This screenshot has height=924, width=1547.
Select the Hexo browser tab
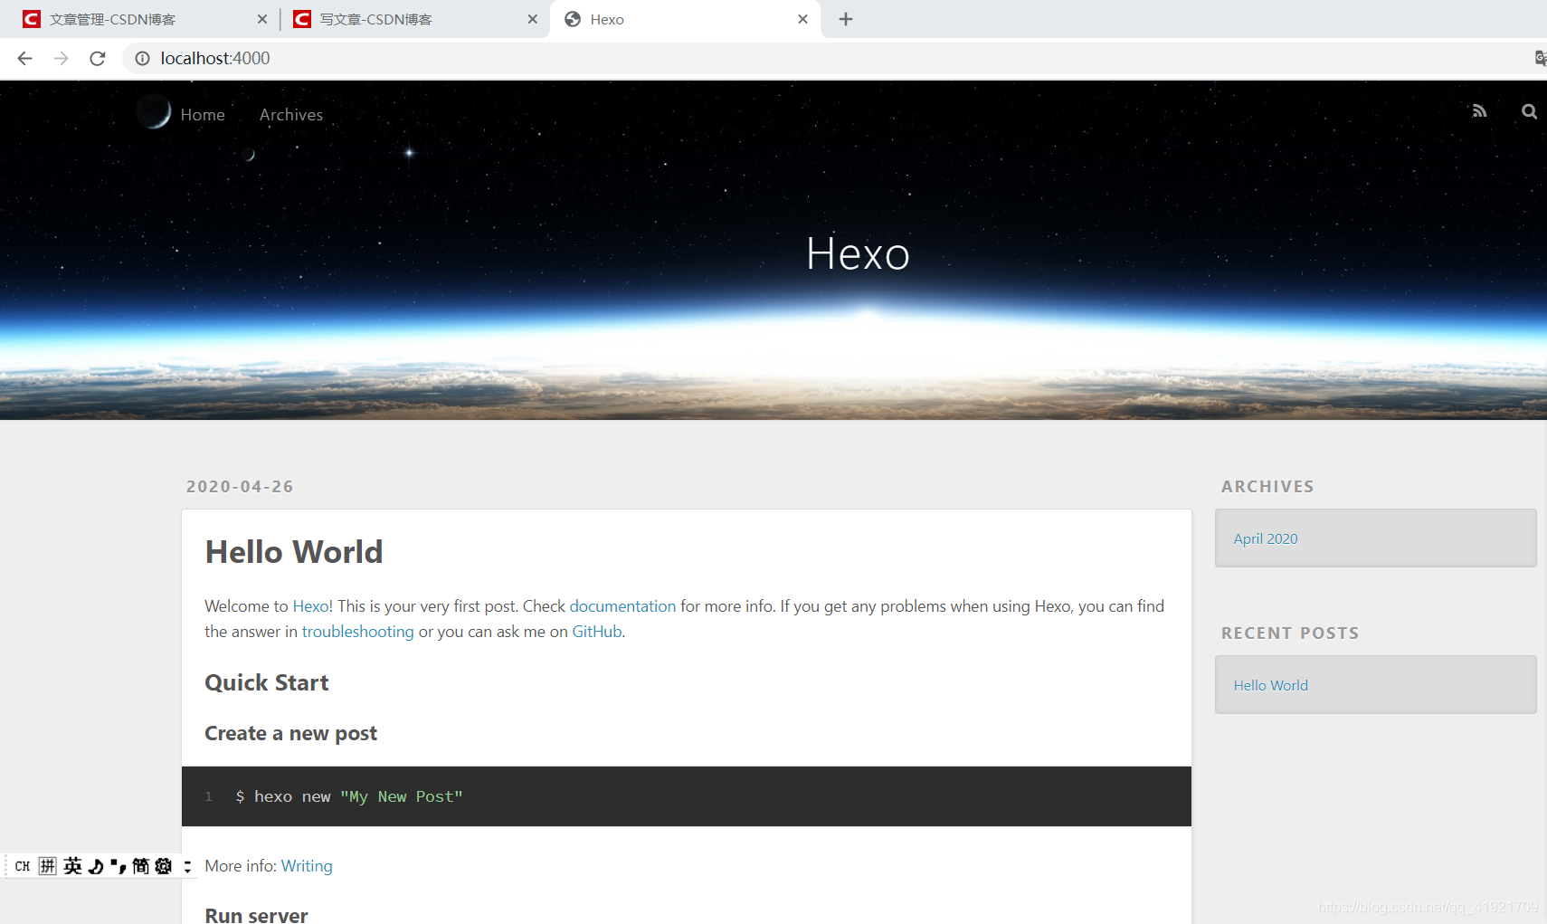(685, 19)
